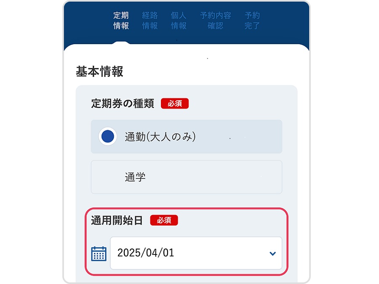Go to the 定期情報 step tab
Screen dimensions: 379x284
121,21
